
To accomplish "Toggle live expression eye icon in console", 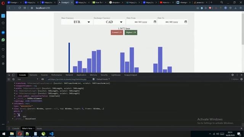I will 42,79.
